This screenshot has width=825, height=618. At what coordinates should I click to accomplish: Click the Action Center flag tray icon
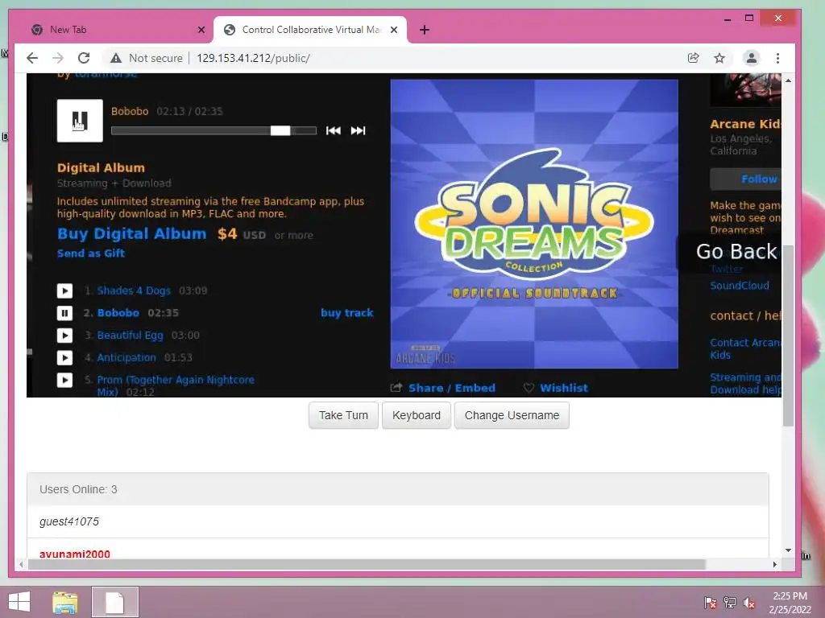[x=711, y=602]
